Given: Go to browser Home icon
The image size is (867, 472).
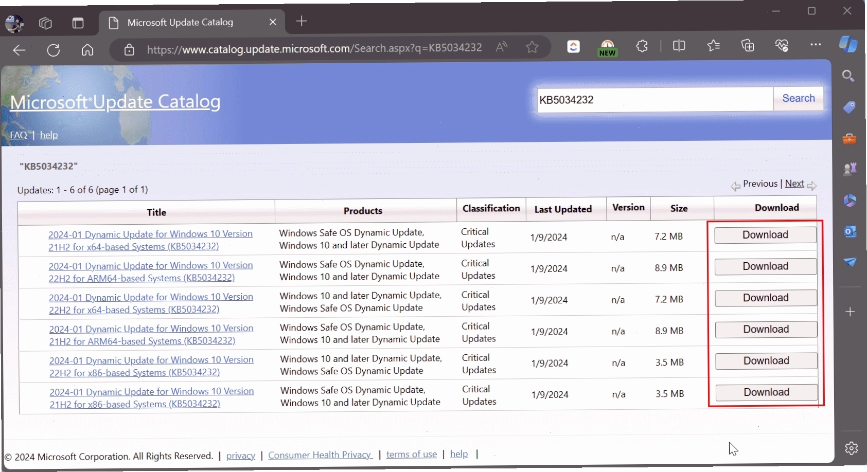Looking at the screenshot, I should [x=87, y=50].
